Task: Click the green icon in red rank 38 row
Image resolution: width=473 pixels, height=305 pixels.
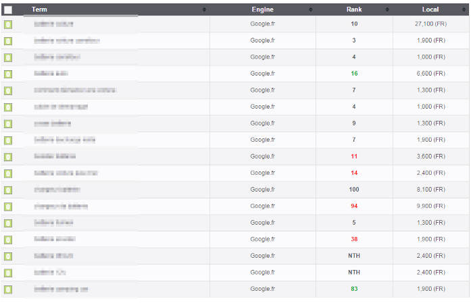Action: [8, 240]
